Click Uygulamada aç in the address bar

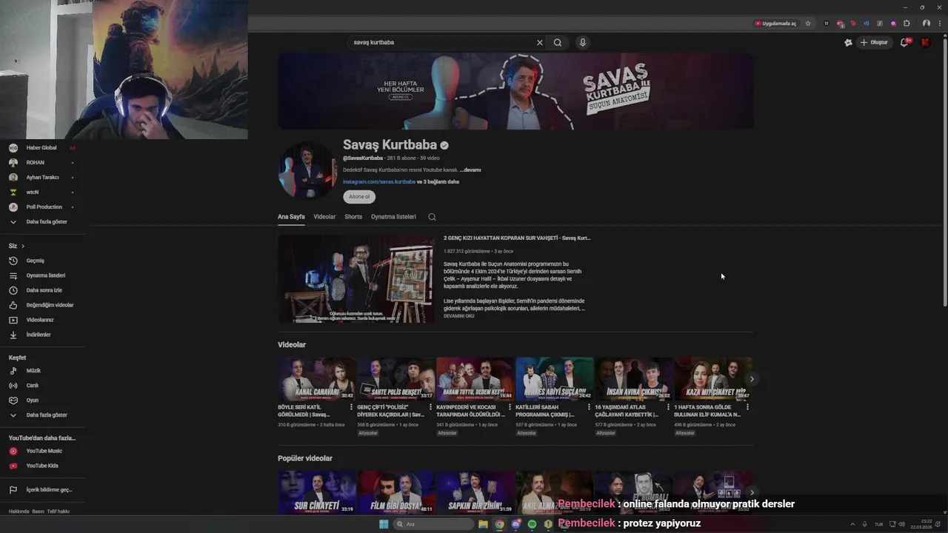[x=775, y=24]
